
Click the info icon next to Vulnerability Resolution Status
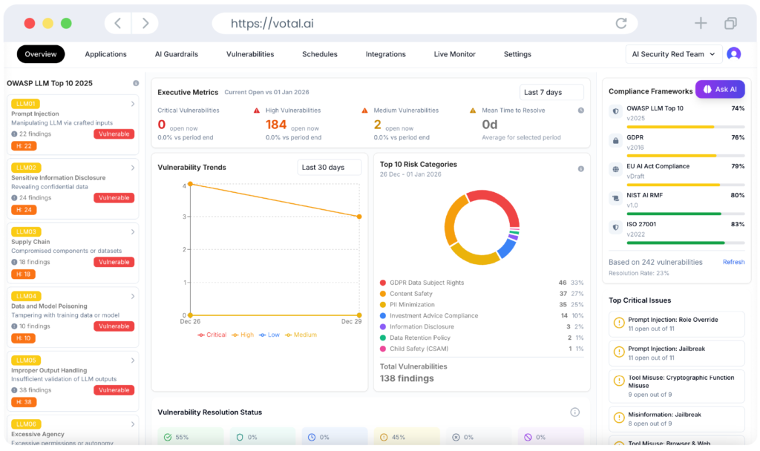[574, 412]
